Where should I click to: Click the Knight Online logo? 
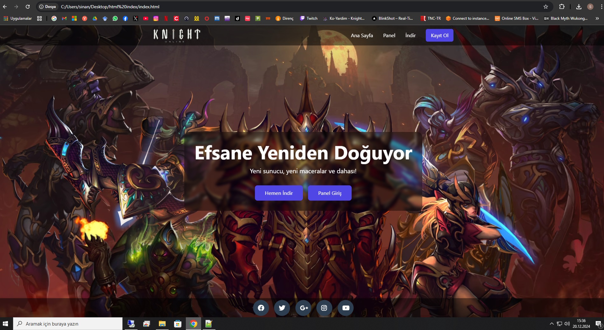tap(177, 35)
